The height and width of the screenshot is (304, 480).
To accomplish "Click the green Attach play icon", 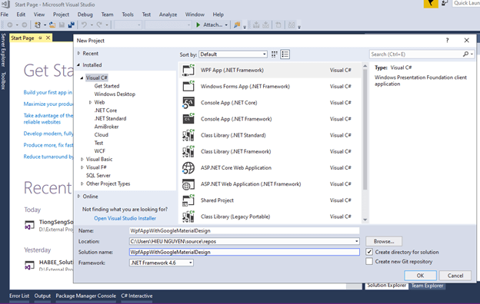I will [198, 25].
